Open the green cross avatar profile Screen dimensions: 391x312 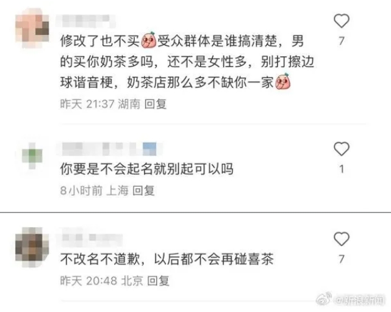tap(32, 156)
